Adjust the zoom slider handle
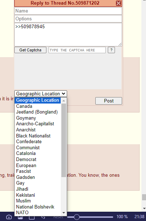 [x=77, y=217]
